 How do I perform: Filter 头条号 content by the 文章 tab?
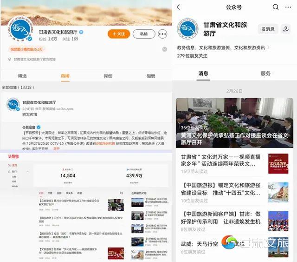pyautogui.click(x=50, y=193)
